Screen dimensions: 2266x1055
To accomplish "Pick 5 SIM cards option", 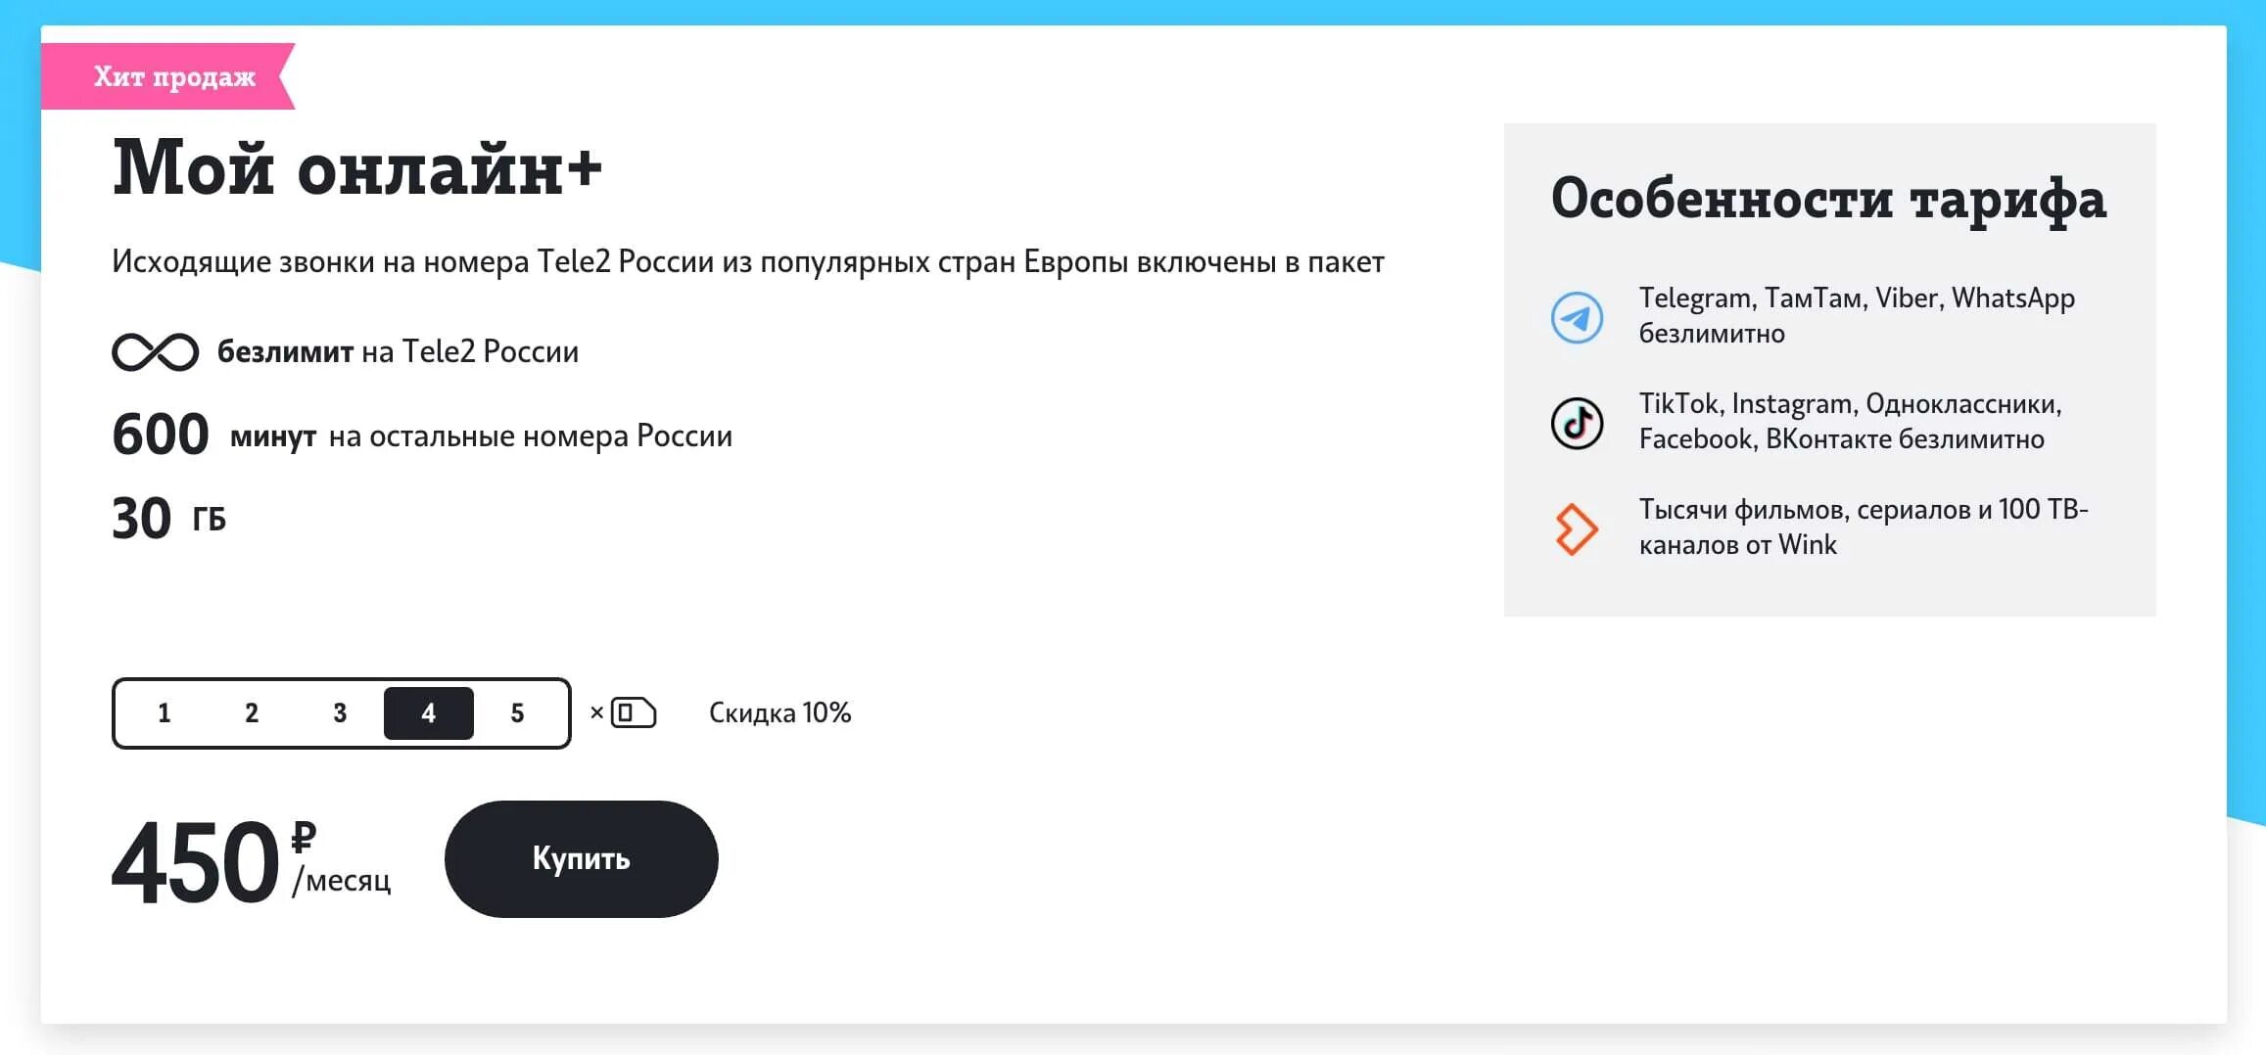I will click(517, 713).
